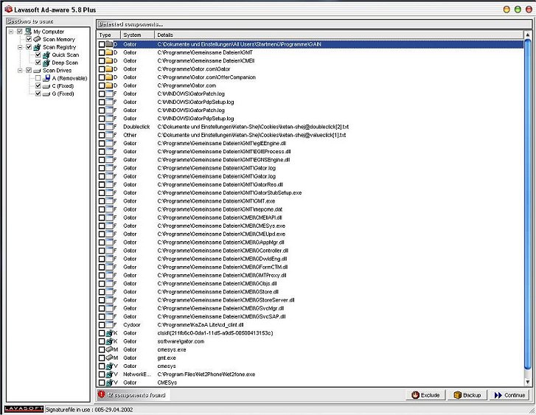The height and width of the screenshot is (415, 536).
Task: Select the row with CMEII\CMESys.exe
Action: pyautogui.click(x=310, y=226)
